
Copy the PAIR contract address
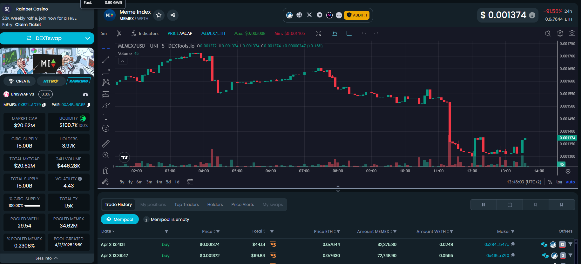(x=88, y=105)
